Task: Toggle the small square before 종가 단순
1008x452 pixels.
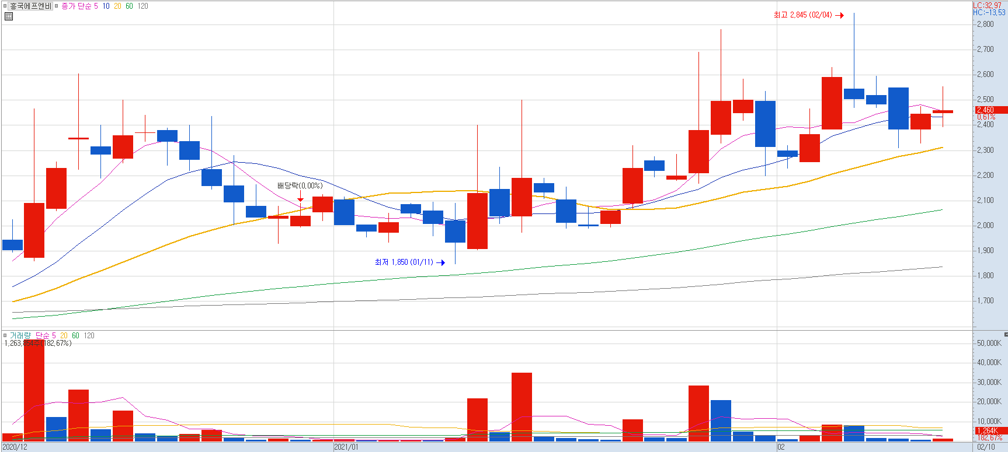Action: pos(57,6)
